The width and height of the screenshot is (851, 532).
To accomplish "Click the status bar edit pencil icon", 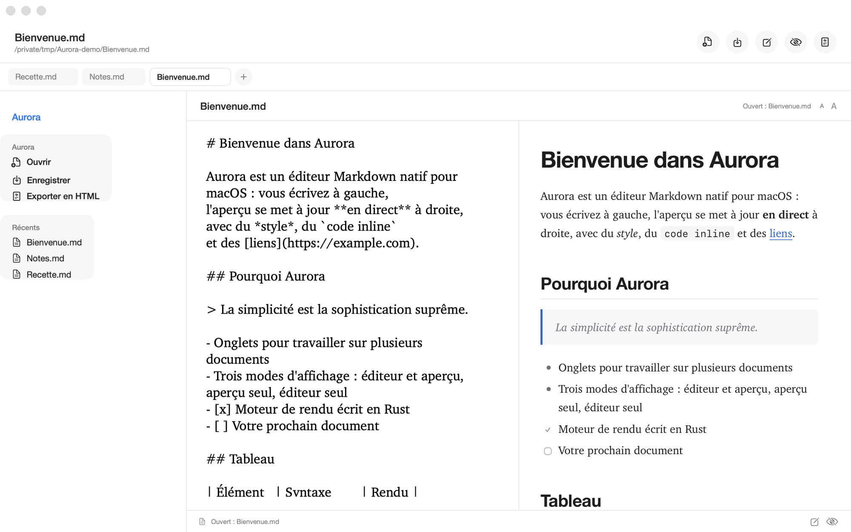I will (814, 522).
